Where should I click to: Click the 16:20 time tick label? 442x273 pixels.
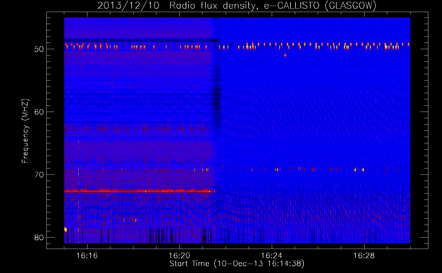click(179, 256)
